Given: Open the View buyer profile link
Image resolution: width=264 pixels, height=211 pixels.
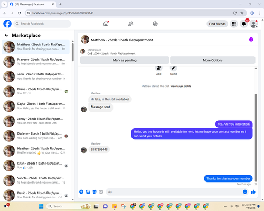Looking at the screenshot, I should 181,86.
